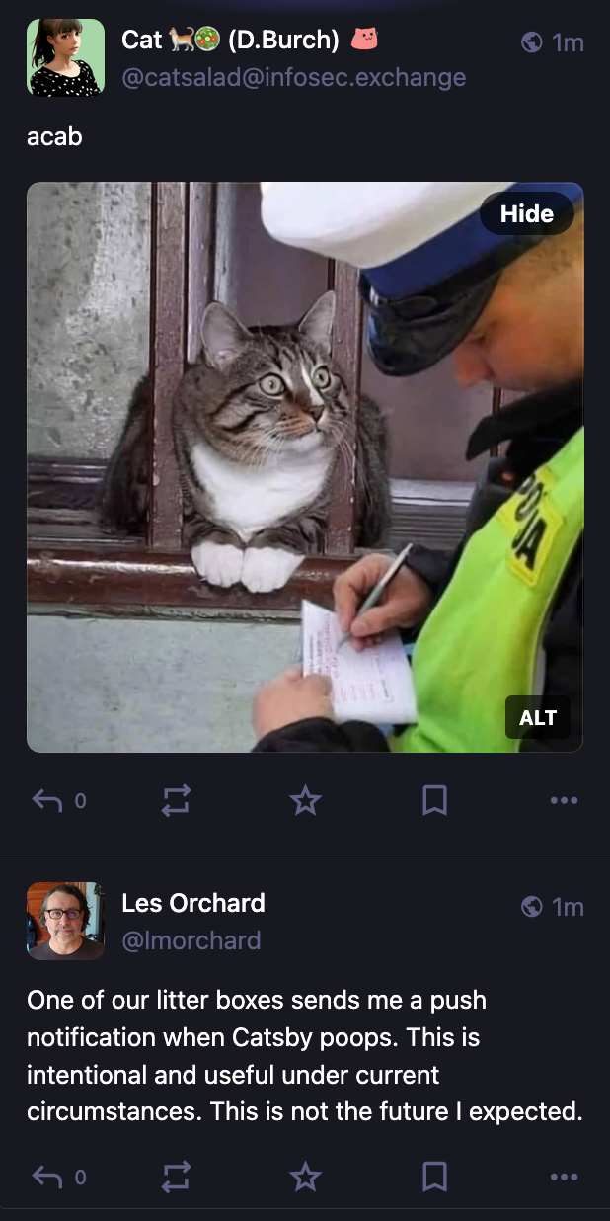This screenshot has width=610, height=1221.
Task: Click the Les Orchard display name
Action: [193, 903]
